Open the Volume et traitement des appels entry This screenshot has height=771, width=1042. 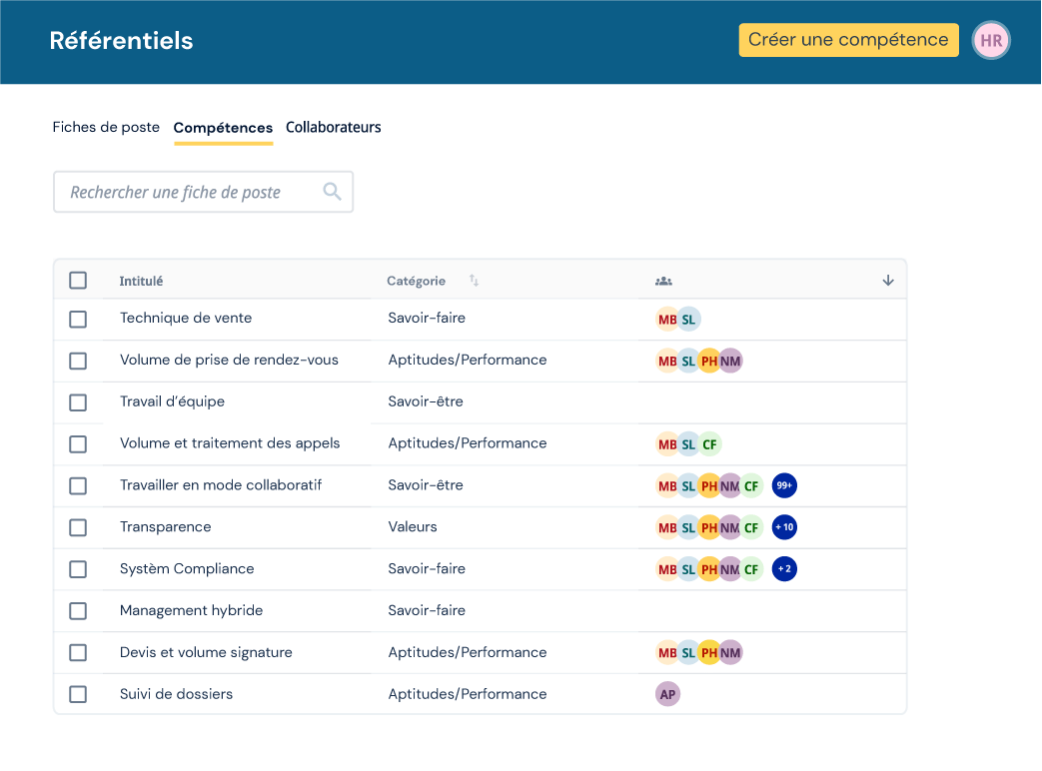tap(229, 443)
